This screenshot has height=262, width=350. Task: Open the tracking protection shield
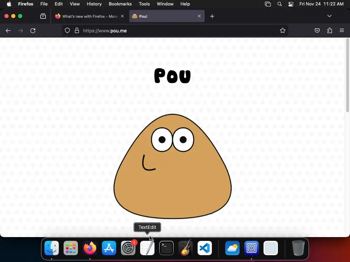(67, 31)
